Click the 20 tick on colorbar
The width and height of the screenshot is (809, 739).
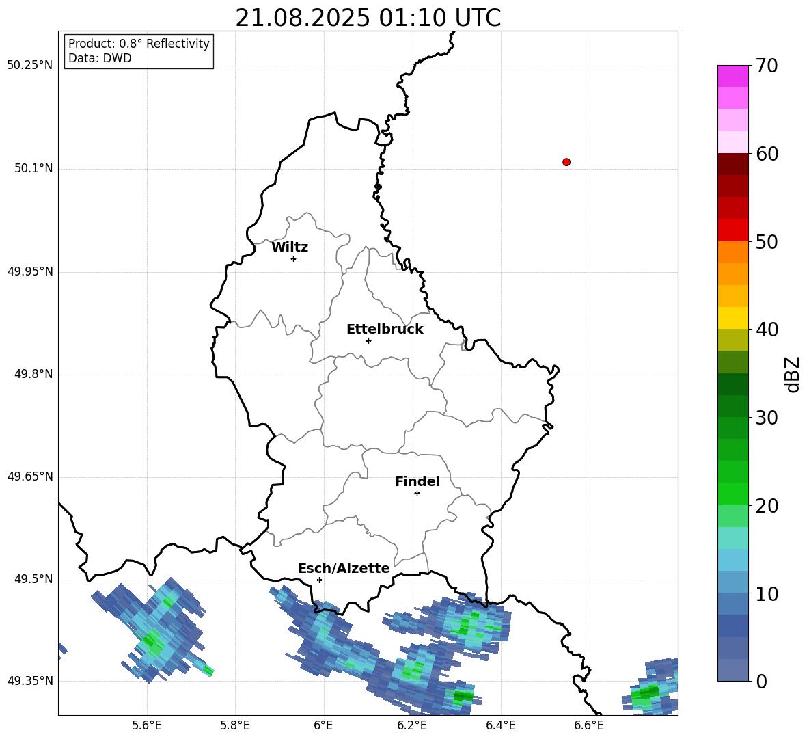(x=767, y=506)
